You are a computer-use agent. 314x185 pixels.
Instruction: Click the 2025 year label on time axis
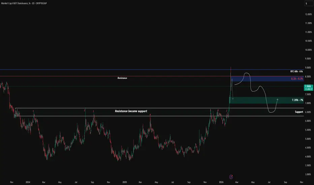click(x=125, y=182)
